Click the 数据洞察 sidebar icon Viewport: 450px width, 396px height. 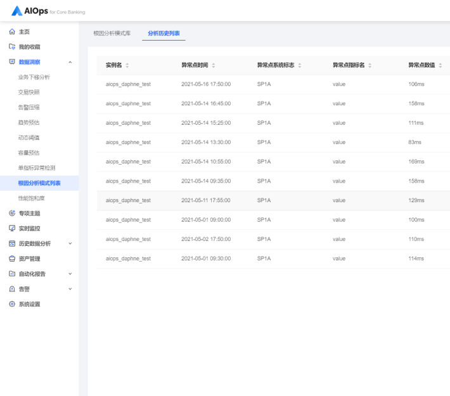(x=12, y=62)
